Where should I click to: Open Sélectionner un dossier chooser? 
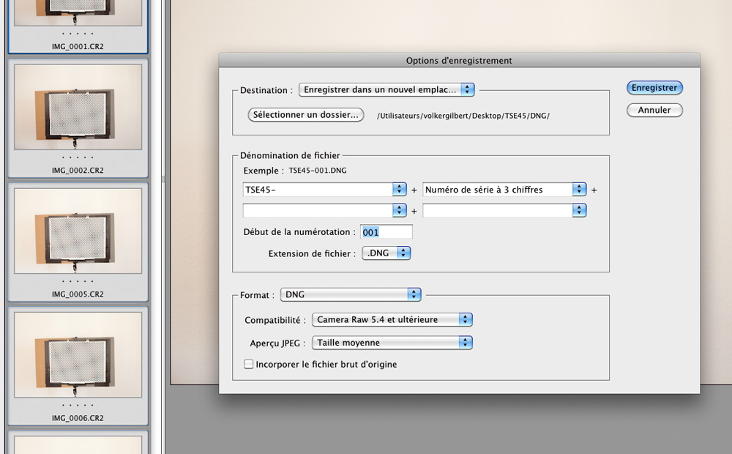coord(306,115)
